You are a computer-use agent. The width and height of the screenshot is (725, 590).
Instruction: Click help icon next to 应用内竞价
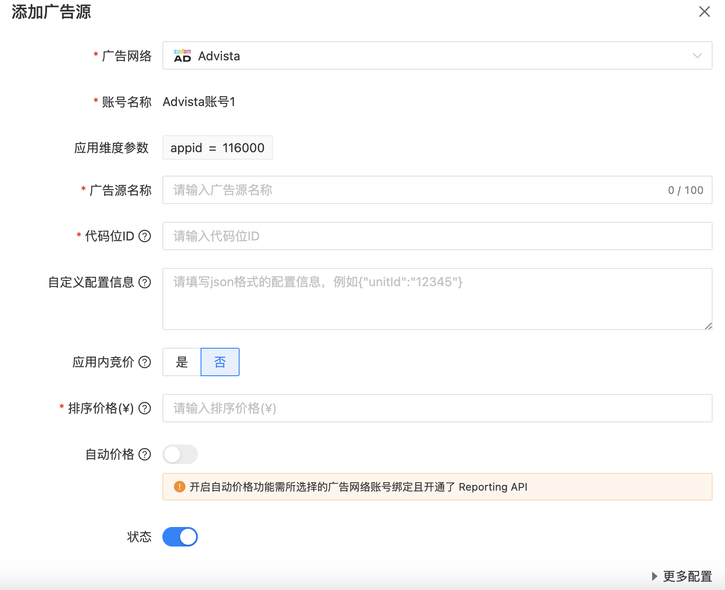coord(145,362)
